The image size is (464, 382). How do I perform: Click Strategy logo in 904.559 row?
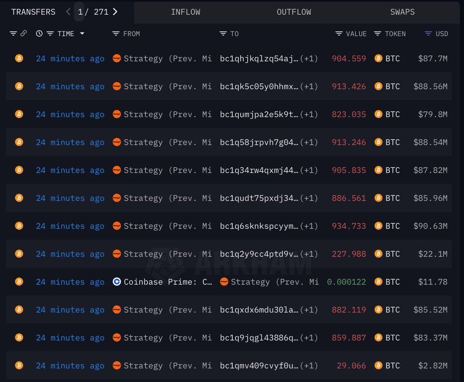pos(117,58)
